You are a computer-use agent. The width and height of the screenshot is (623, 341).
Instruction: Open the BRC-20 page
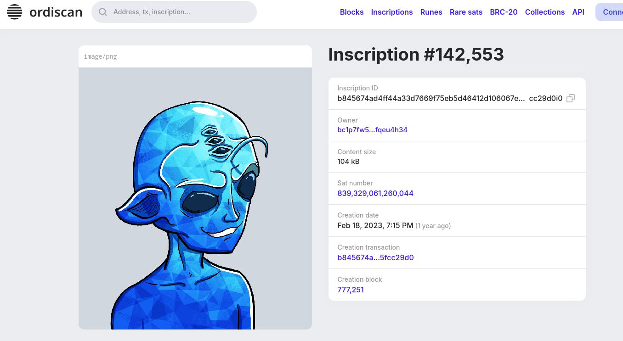pyautogui.click(x=504, y=12)
